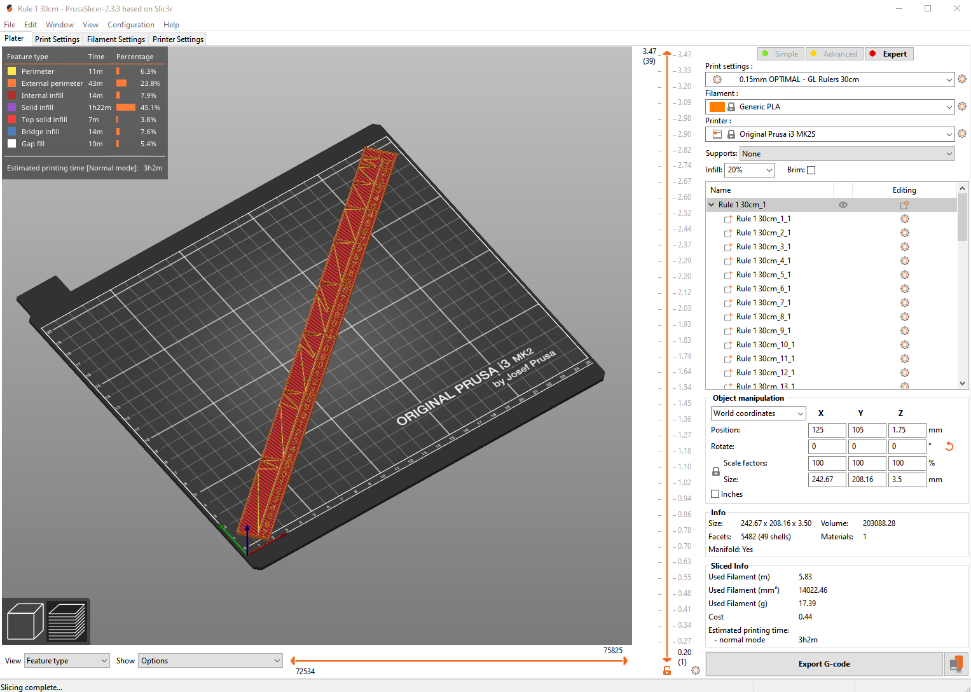Viewport: 971px width, 692px height.
Task: Open settings gear for Rule 1 30cm_1_1
Action: (x=904, y=219)
